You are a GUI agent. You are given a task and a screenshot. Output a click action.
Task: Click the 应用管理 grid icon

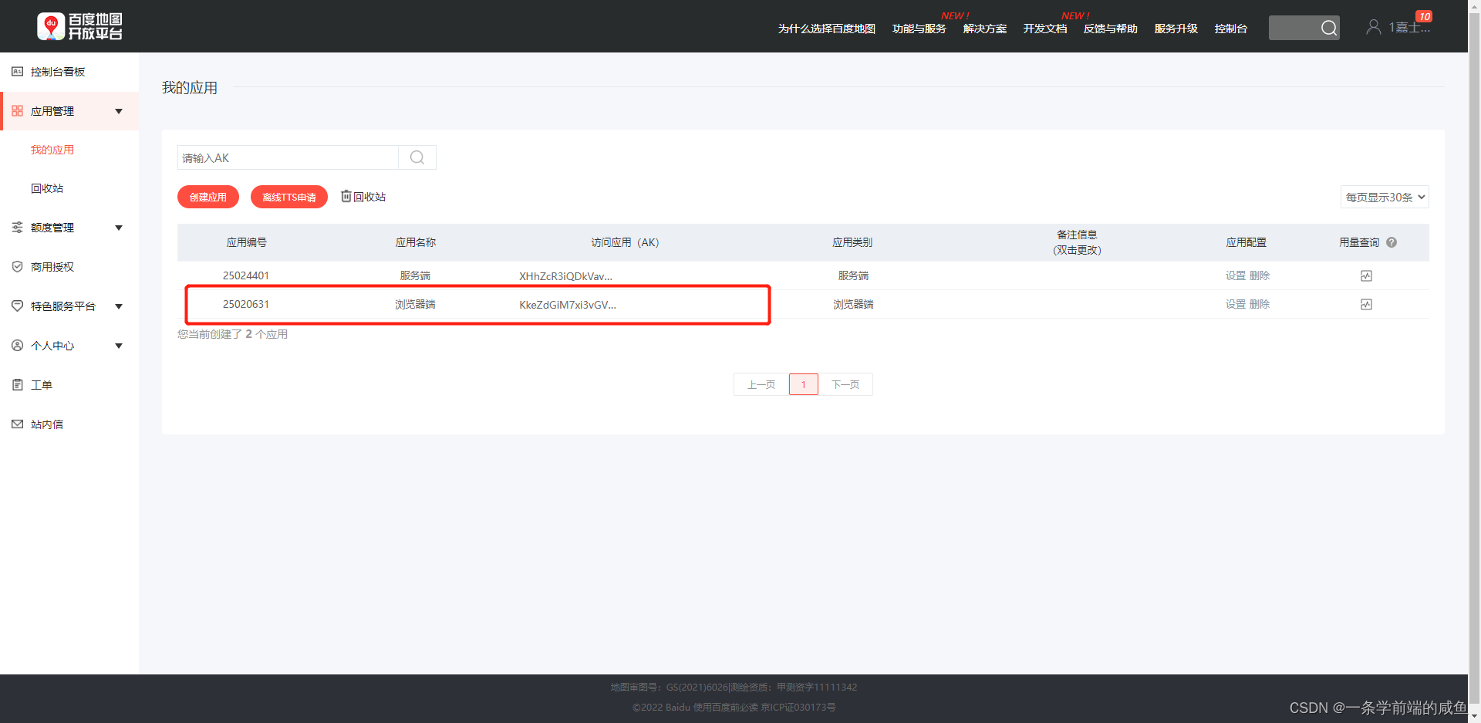17,111
